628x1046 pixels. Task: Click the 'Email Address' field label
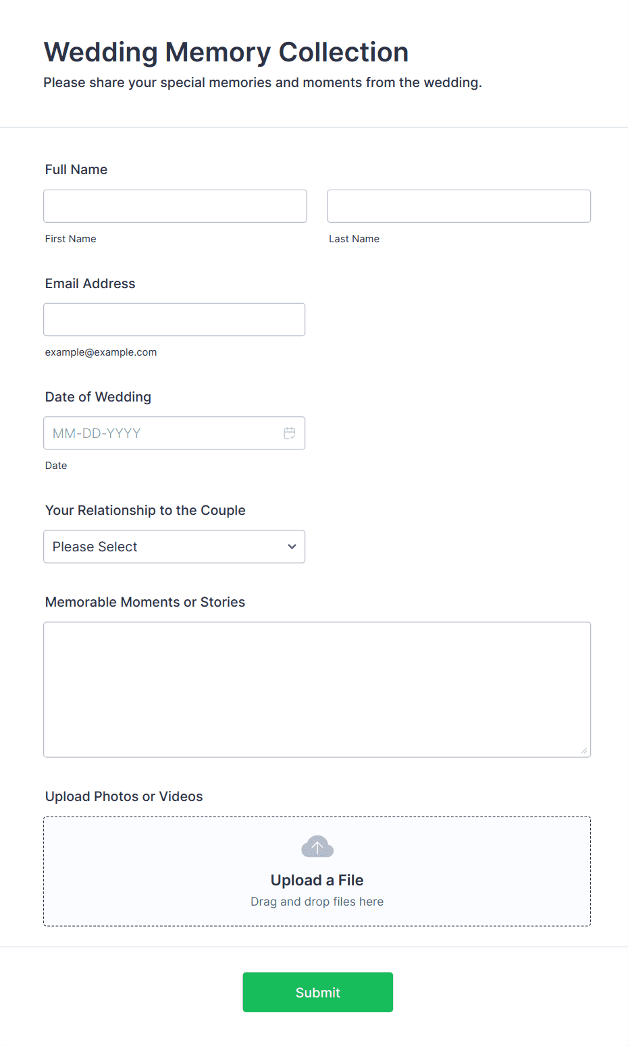90,283
